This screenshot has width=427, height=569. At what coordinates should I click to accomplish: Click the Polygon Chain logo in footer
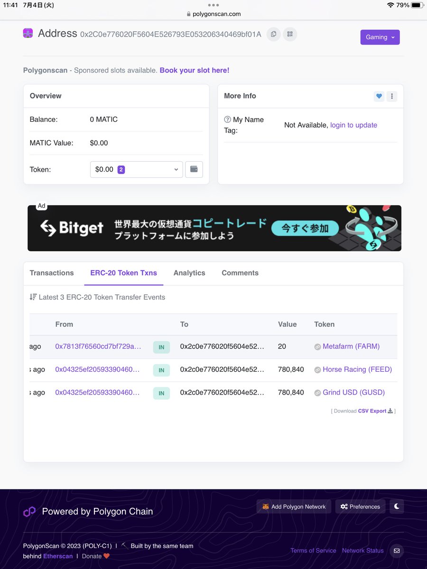[29, 512]
